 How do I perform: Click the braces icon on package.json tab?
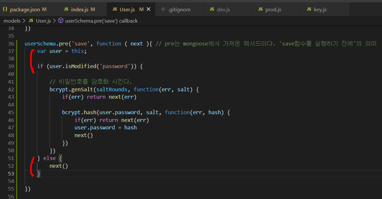(5, 9)
